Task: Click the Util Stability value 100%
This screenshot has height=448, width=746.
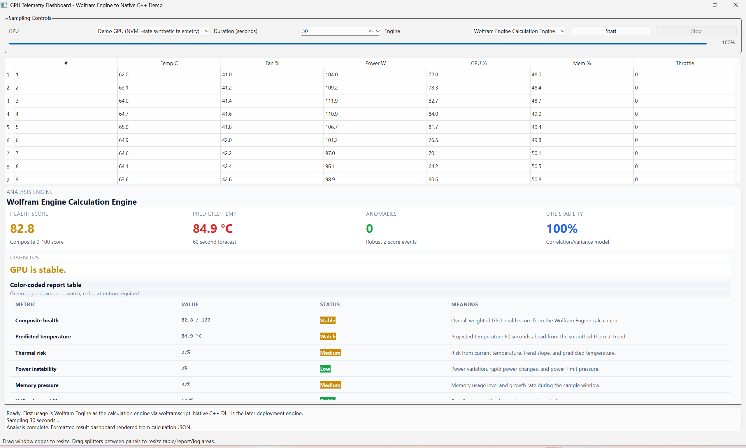Action: pyautogui.click(x=562, y=229)
